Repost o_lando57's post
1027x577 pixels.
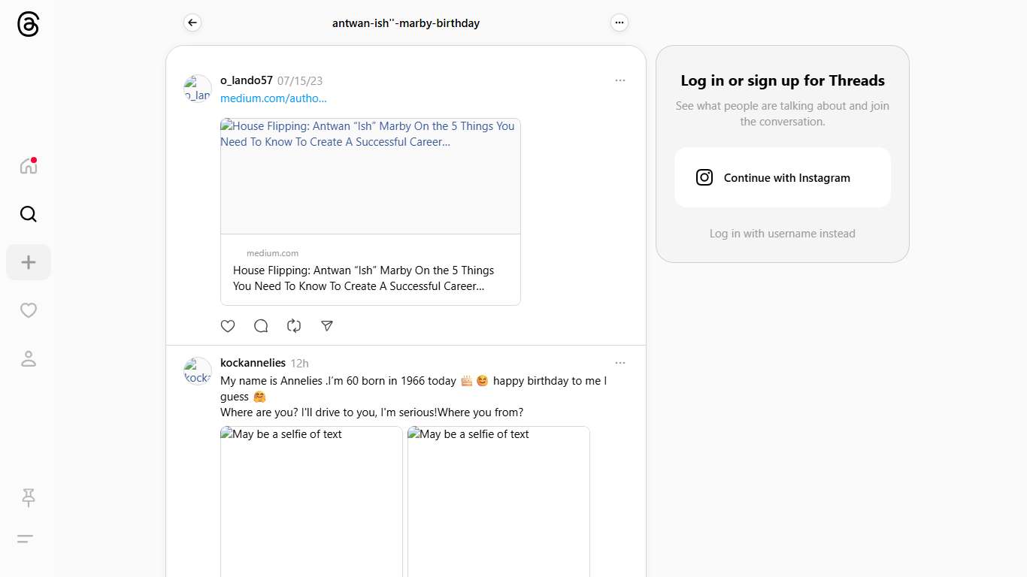(294, 326)
